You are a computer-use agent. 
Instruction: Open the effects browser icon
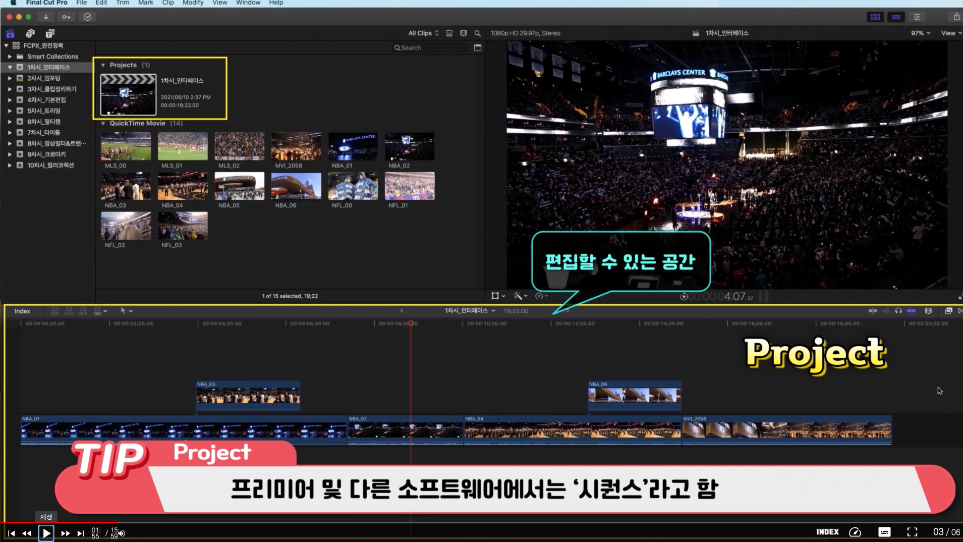[948, 311]
